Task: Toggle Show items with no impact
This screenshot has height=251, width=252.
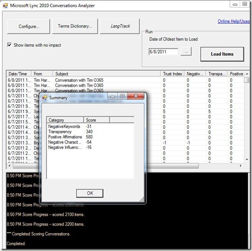Action: click(9, 45)
